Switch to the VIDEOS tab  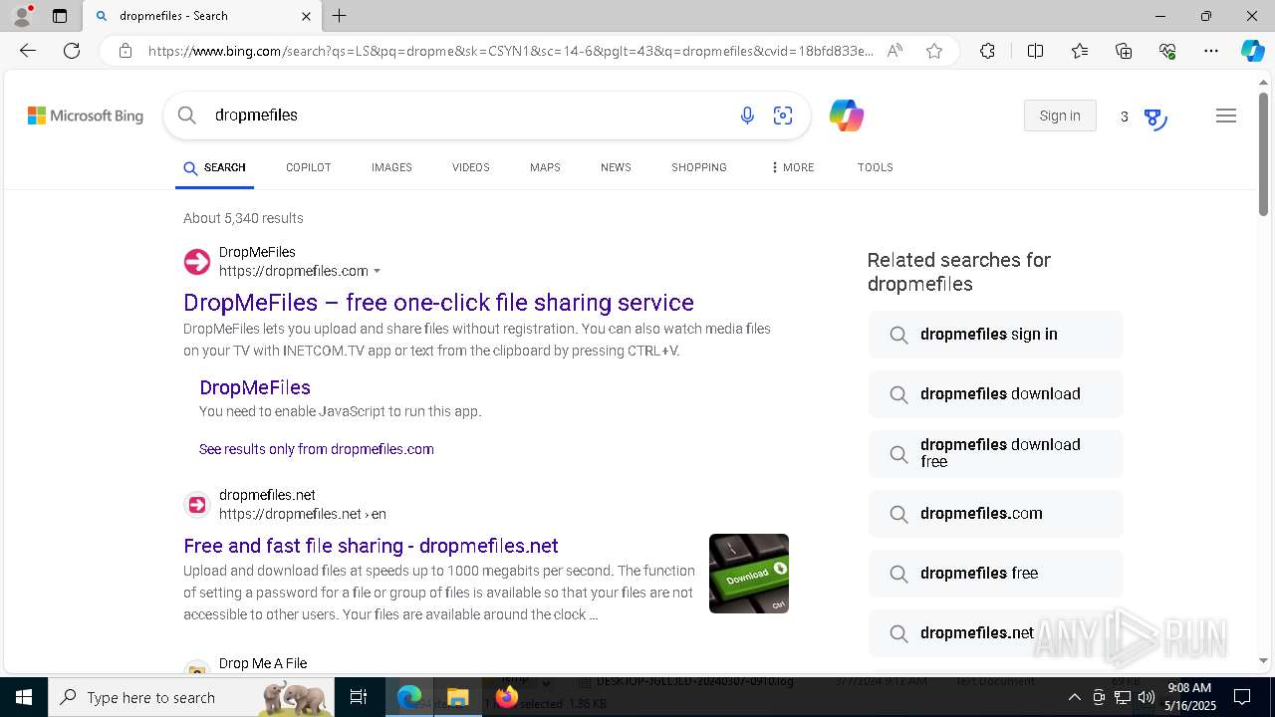click(x=471, y=167)
